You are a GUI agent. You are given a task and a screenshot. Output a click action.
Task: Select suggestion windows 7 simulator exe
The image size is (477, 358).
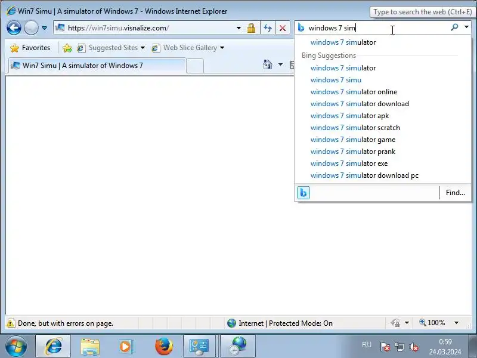(383, 163)
